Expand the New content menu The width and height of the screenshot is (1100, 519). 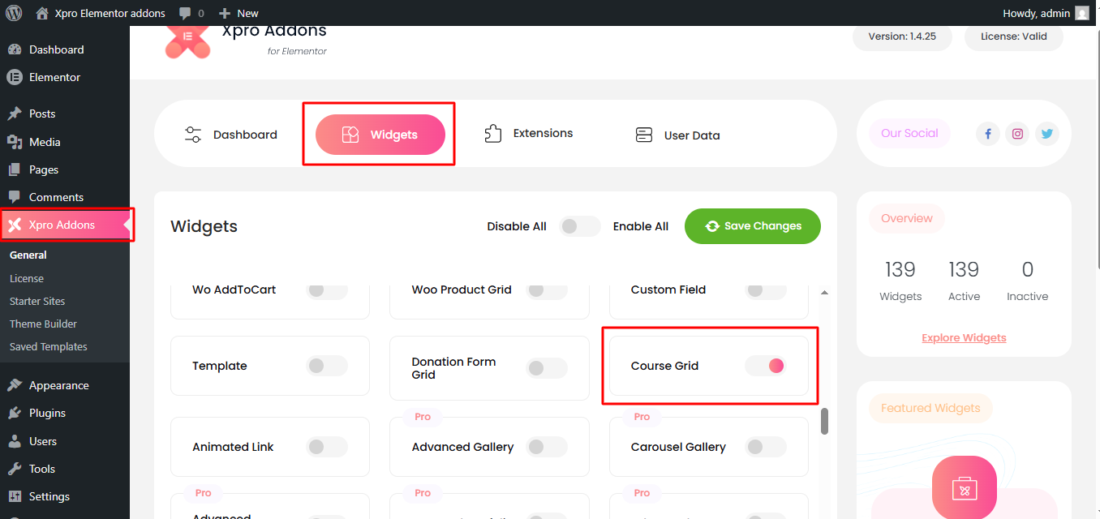pos(238,13)
